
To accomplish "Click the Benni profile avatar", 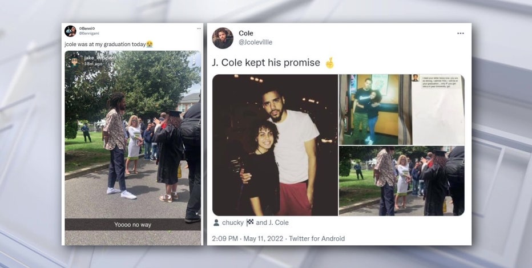I will click(x=70, y=31).
